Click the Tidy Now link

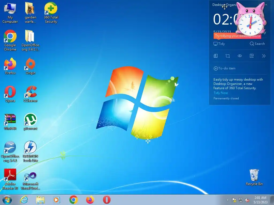220,93
